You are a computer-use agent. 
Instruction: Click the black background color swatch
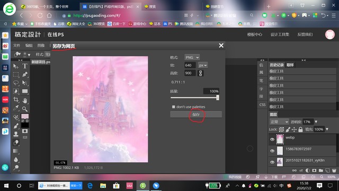[25, 125]
